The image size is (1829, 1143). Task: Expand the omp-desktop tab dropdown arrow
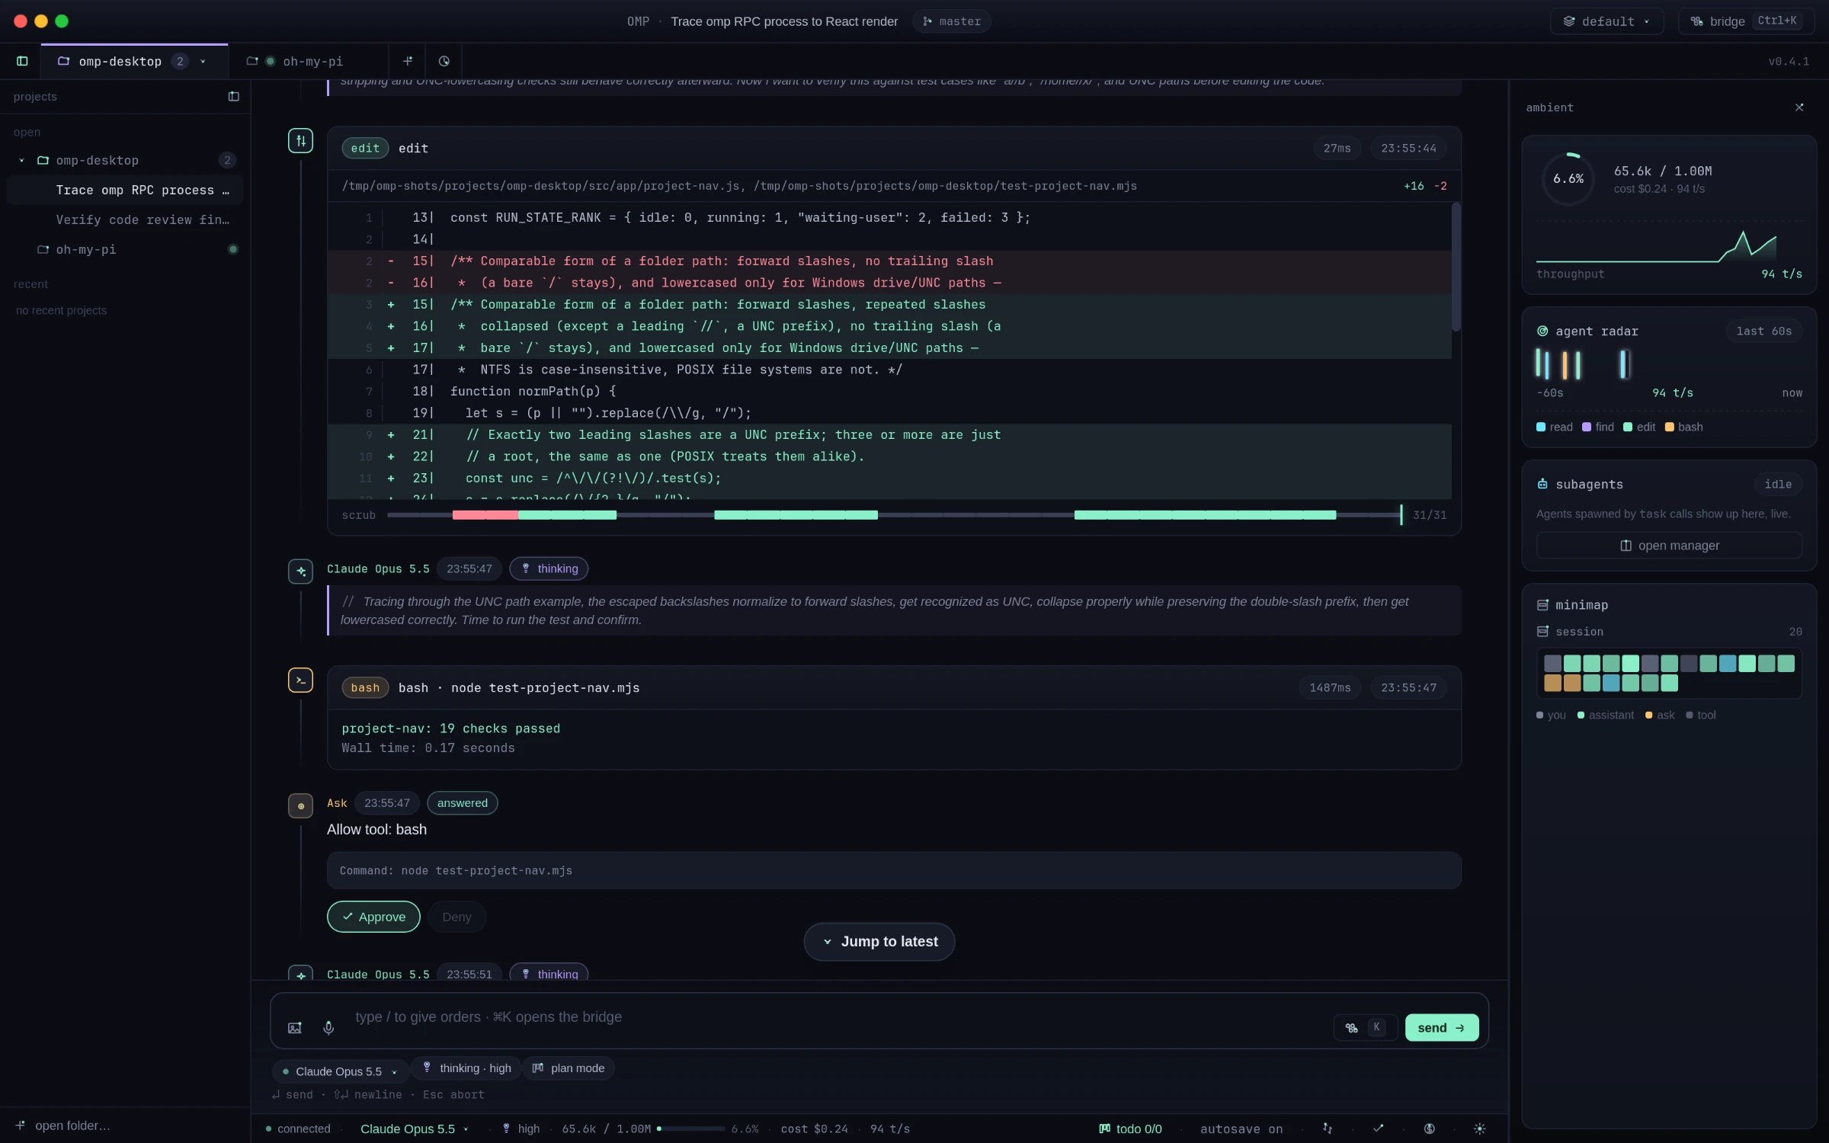[x=203, y=62]
